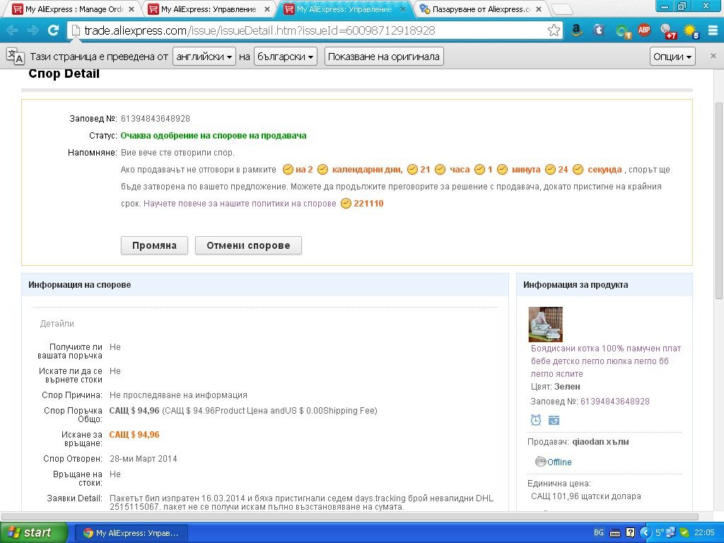This screenshot has height=543, width=724.
Task: Switch to the 'My AliExpress : Manage Orders' tab
Action: 71,9
